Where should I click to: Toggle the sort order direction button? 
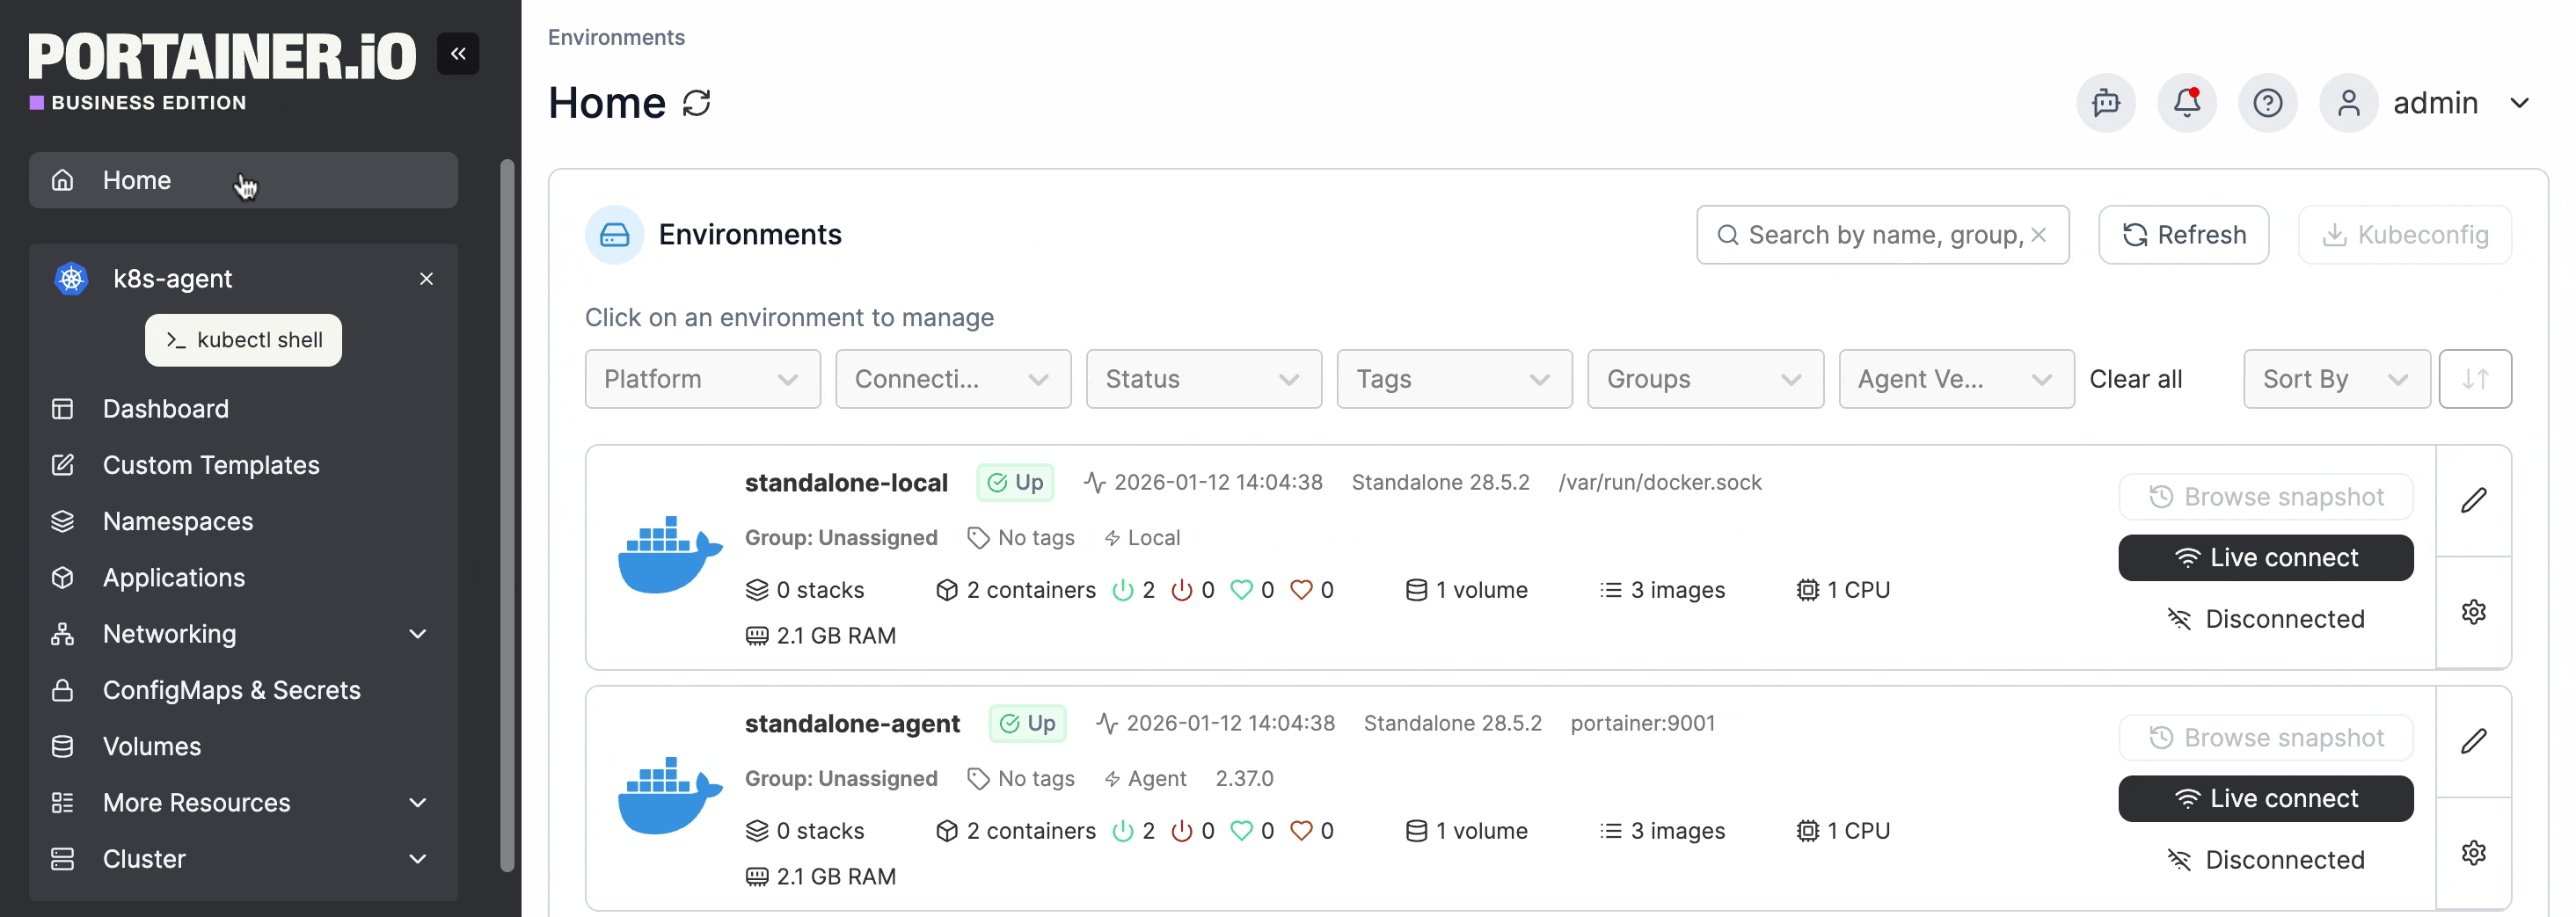coord(2474,379)
